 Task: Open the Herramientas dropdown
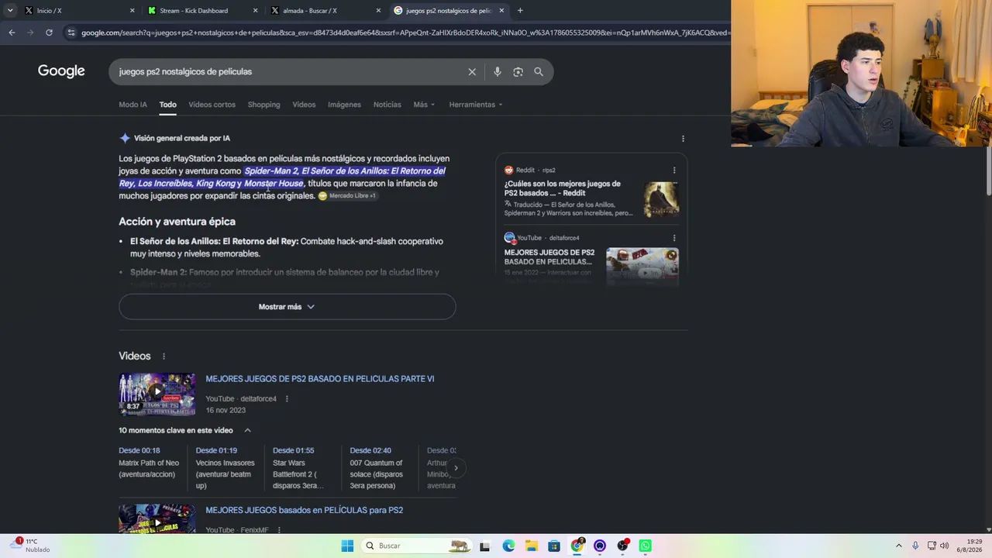(x=476, y=105)
